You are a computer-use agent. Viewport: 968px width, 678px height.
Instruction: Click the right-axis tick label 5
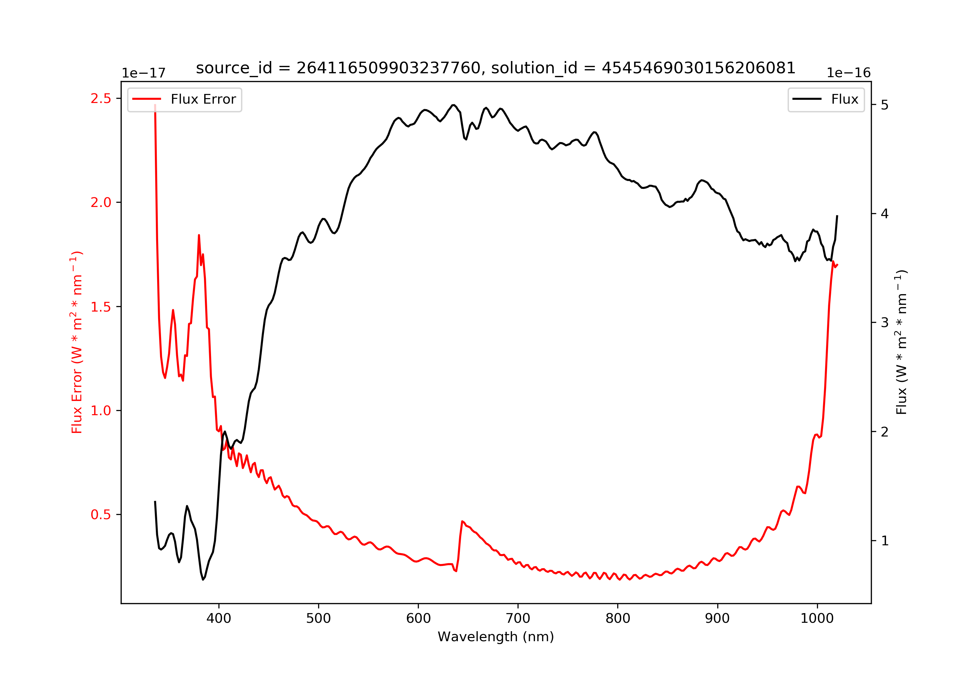click(885, 105)
